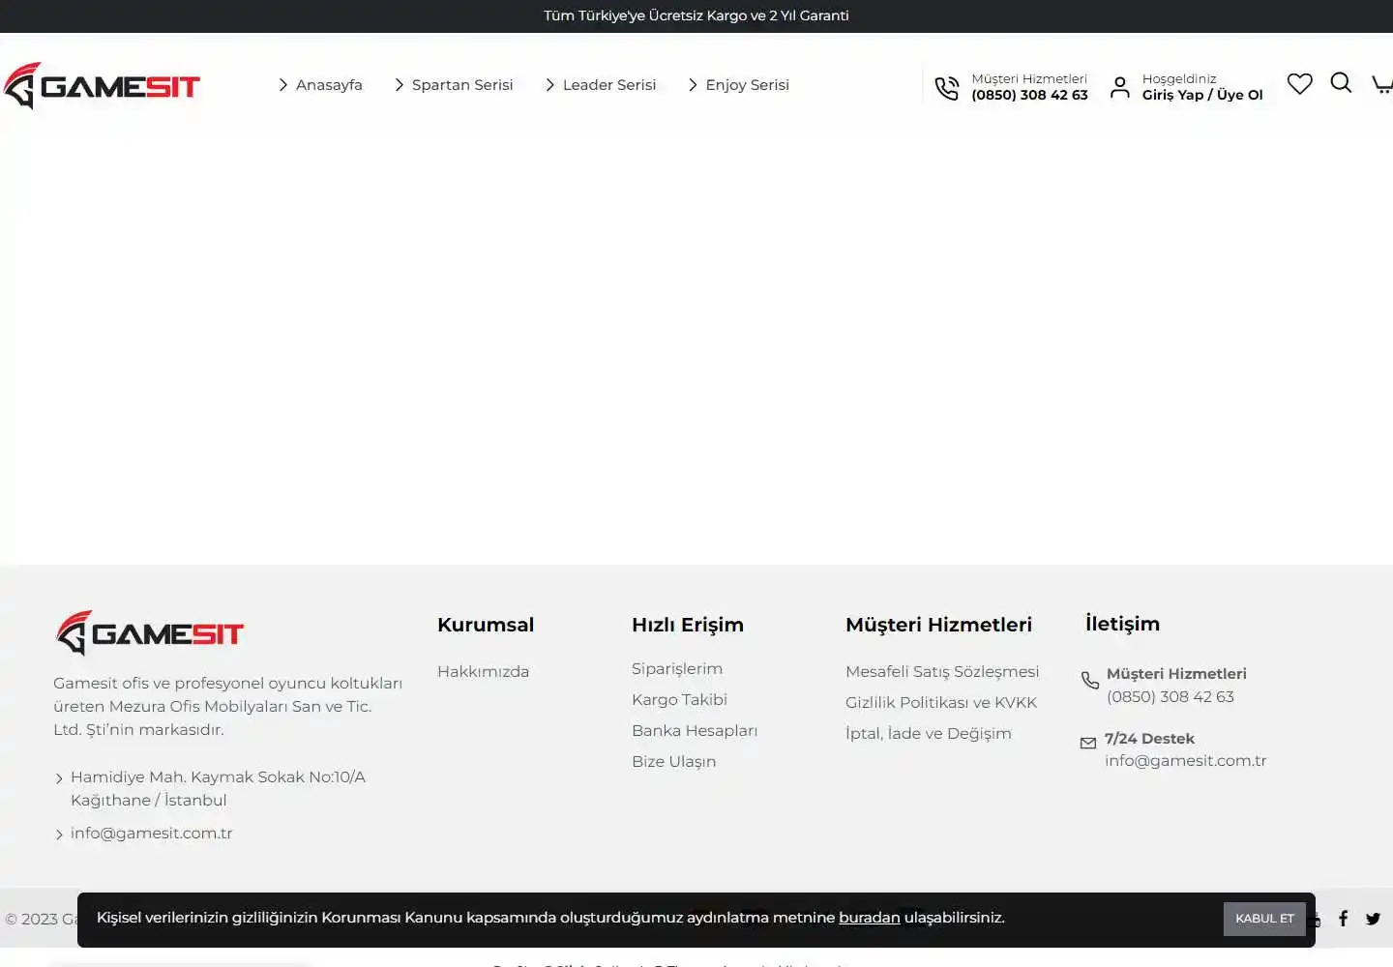Open the Hakkımızda footer link
The image size is (1393, 967).
(x=483, y=671)
